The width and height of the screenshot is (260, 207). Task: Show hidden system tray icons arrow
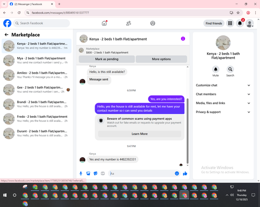pyautogui.click(x=227, y=195)
